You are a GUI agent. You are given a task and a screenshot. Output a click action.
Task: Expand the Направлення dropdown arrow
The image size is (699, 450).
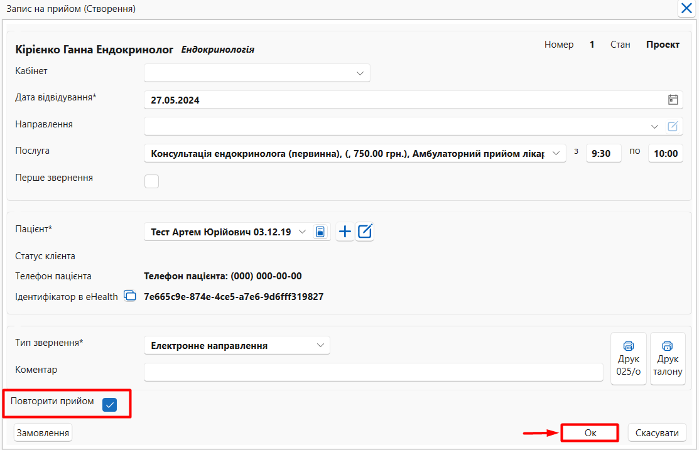tap(654, 127)
